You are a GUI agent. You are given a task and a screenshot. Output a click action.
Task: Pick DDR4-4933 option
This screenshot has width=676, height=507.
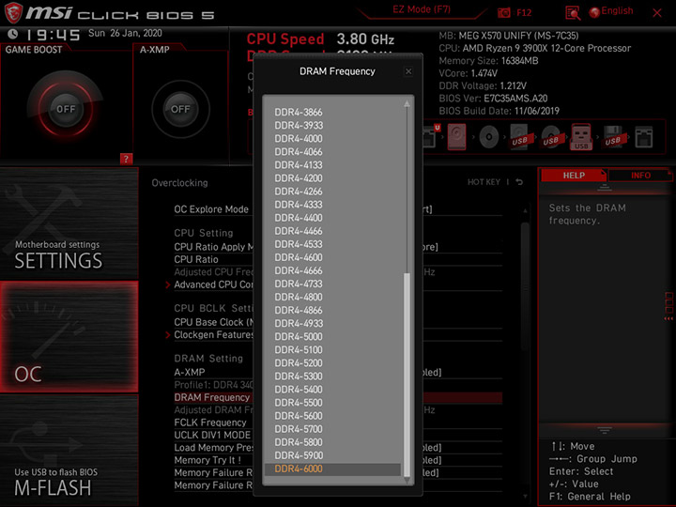coord(299,324)
